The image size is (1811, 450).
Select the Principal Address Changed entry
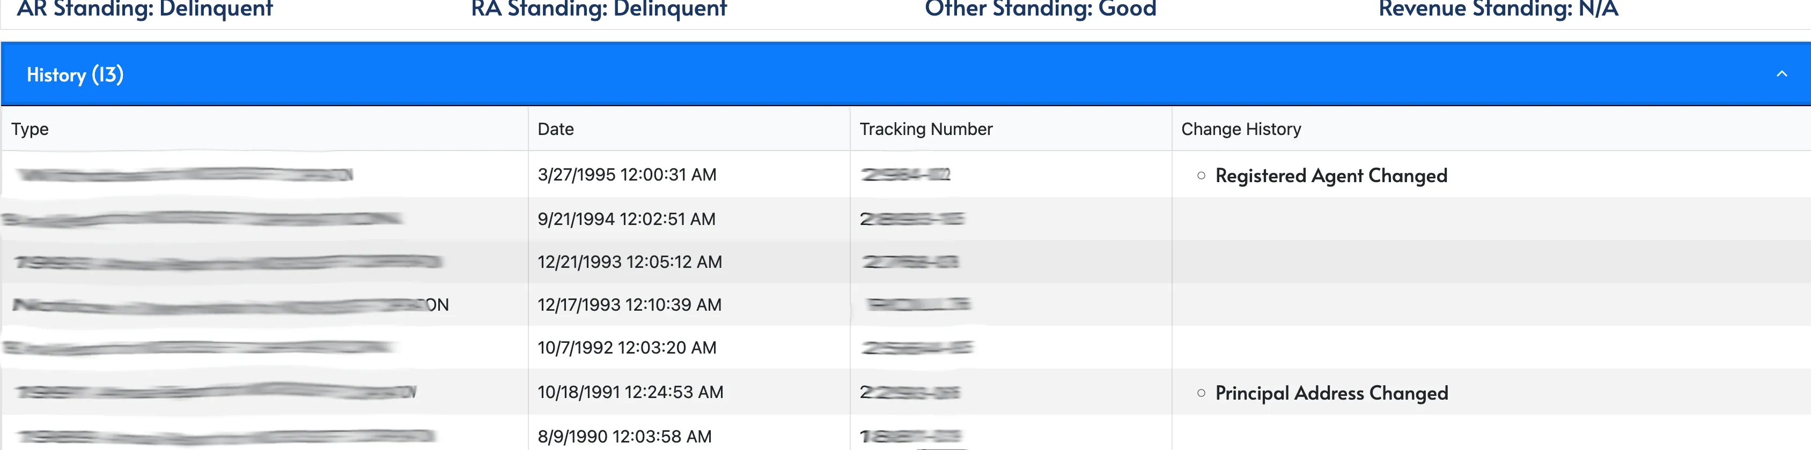(1331, 393)
